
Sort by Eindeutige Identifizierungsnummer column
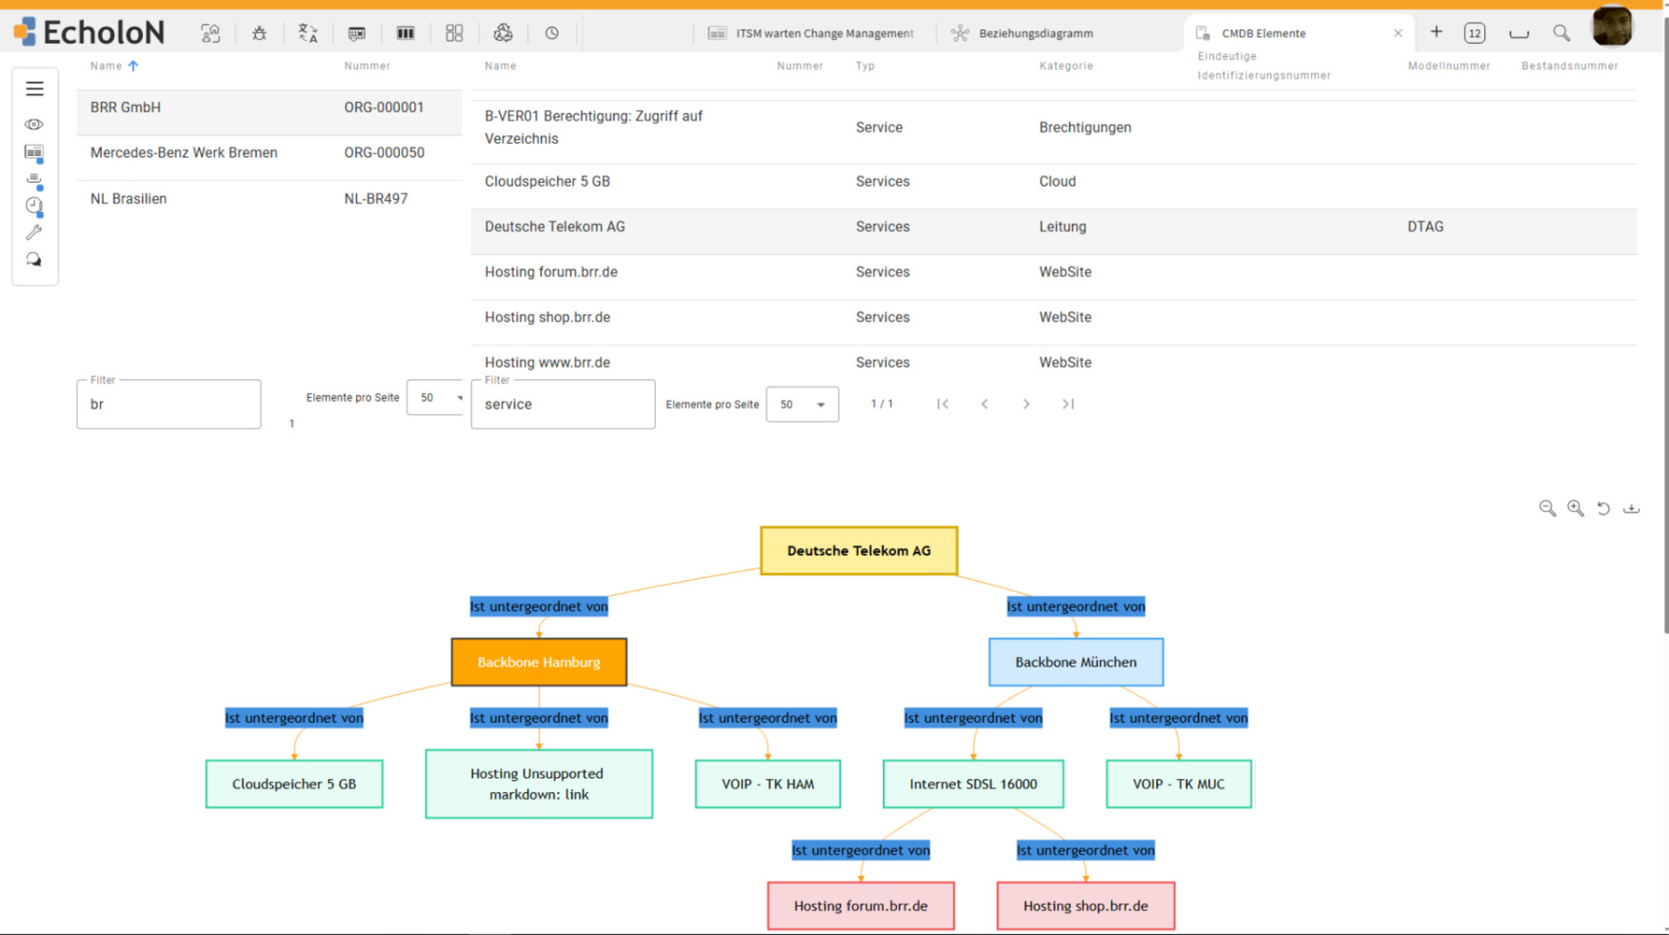pyautogui.click(x=1264, y=66)
